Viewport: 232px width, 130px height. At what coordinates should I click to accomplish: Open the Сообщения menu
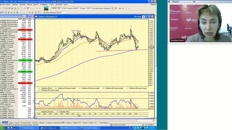point(44,5)
